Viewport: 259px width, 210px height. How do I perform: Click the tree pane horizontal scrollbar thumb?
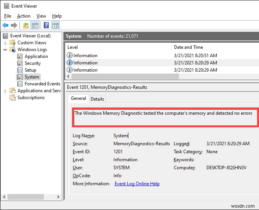pos(26,197)
